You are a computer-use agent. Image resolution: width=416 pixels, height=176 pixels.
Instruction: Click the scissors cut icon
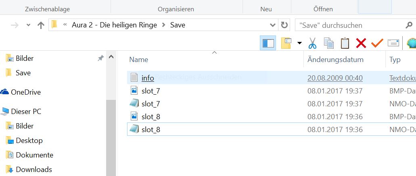tap(312, 43)
